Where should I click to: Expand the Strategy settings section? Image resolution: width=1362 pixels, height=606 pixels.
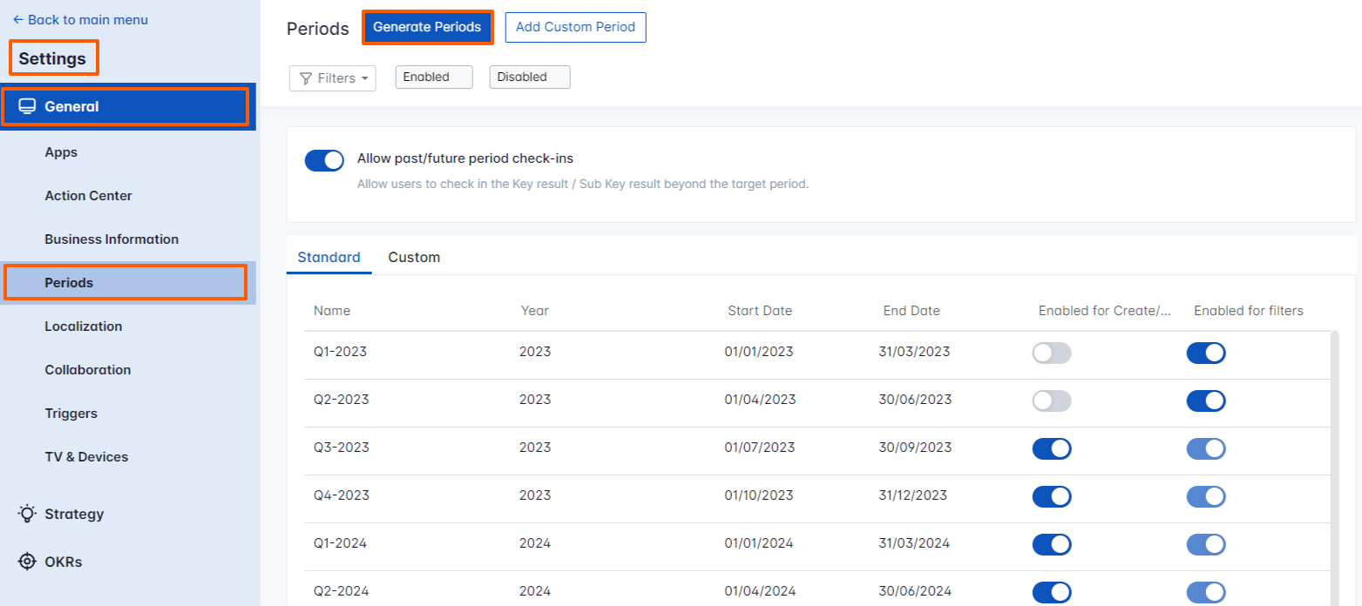click(74, 514)
